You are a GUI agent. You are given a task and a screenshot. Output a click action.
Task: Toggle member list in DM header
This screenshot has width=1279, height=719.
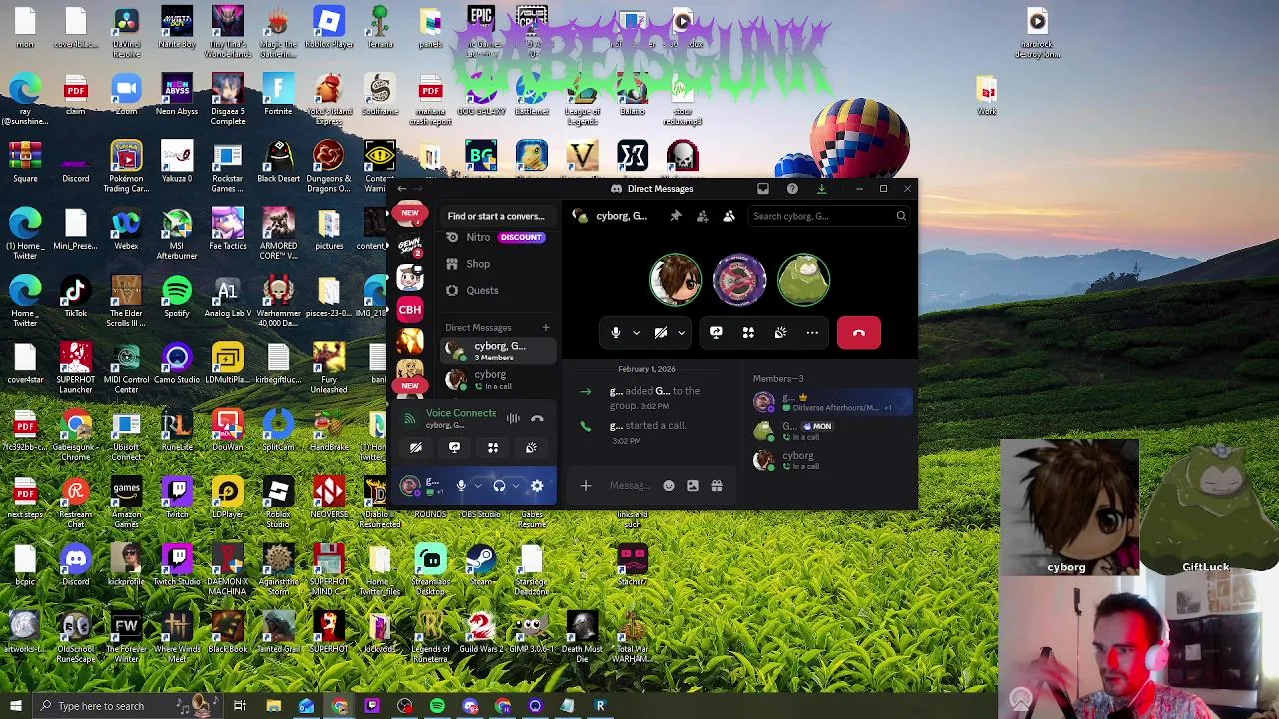click(729, 216)
